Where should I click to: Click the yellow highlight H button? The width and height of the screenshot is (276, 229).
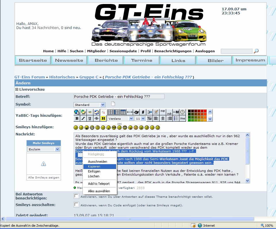103,119
